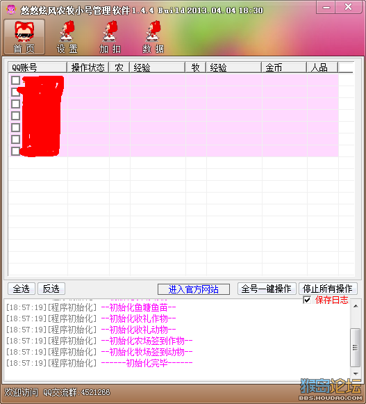Click the log scrollbar up arrow
This screenshot has width=366, height=404.
(x=356, y=306)
